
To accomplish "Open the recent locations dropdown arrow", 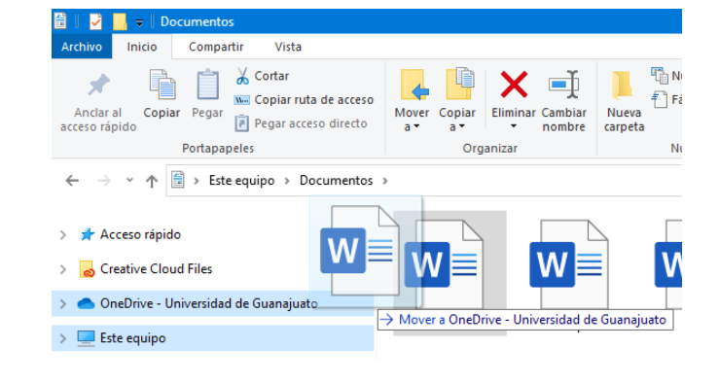I will pyautogui.click(x=129, y=180).
